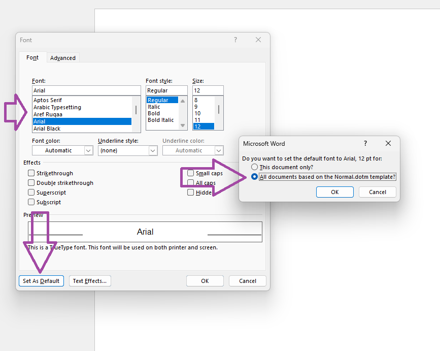The width and height of the screenshot is (440, 351).
Task: Close the Microsoft Word prompt
Action: pos(388,143)
